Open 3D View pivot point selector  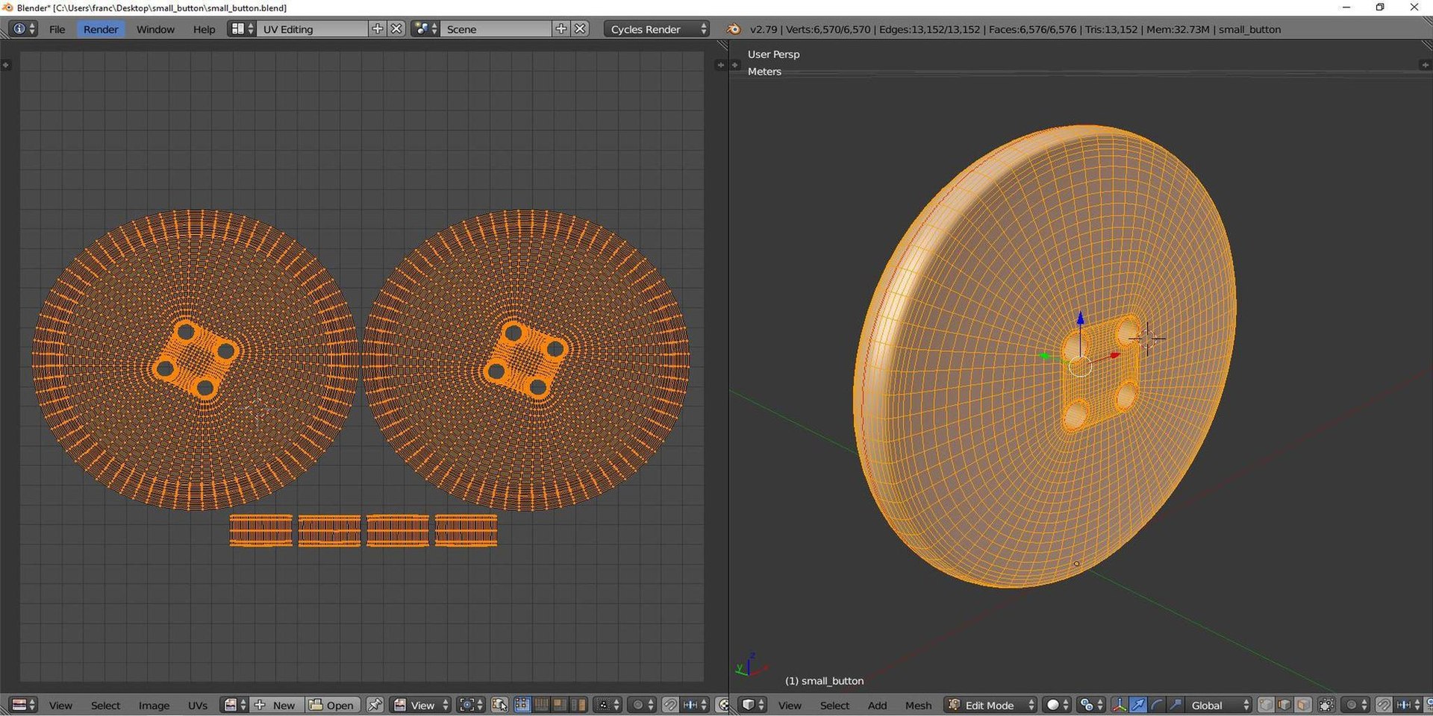point(1092,705)
